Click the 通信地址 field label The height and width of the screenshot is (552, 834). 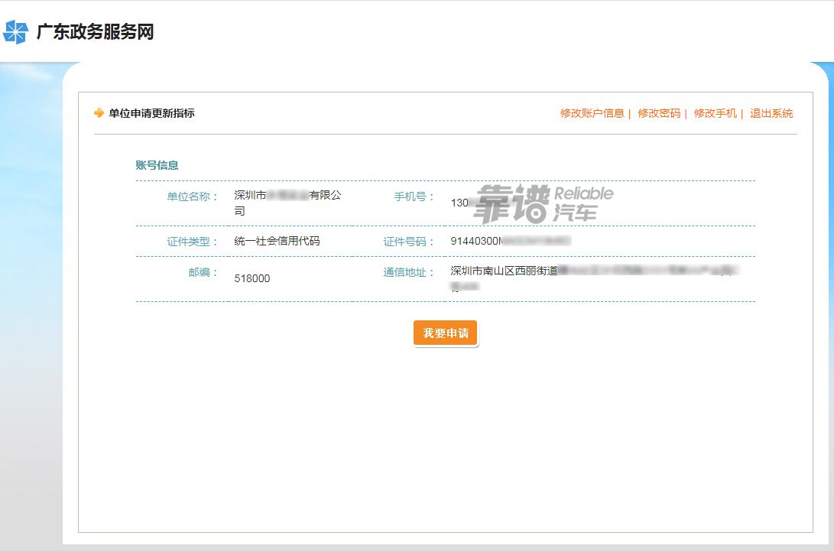pyautogui.click(x=403, y=271)
